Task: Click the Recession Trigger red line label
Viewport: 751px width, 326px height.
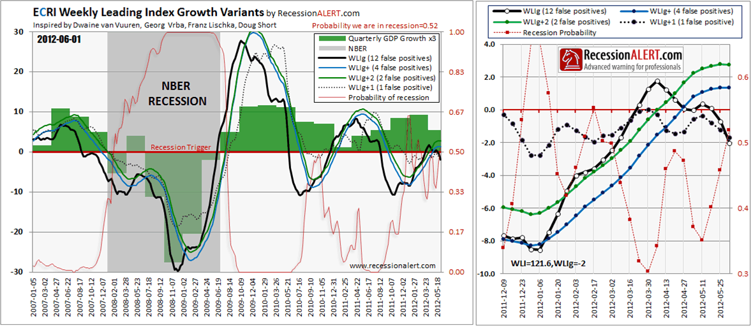Action: pyautogui.click(x=181, y=147)
